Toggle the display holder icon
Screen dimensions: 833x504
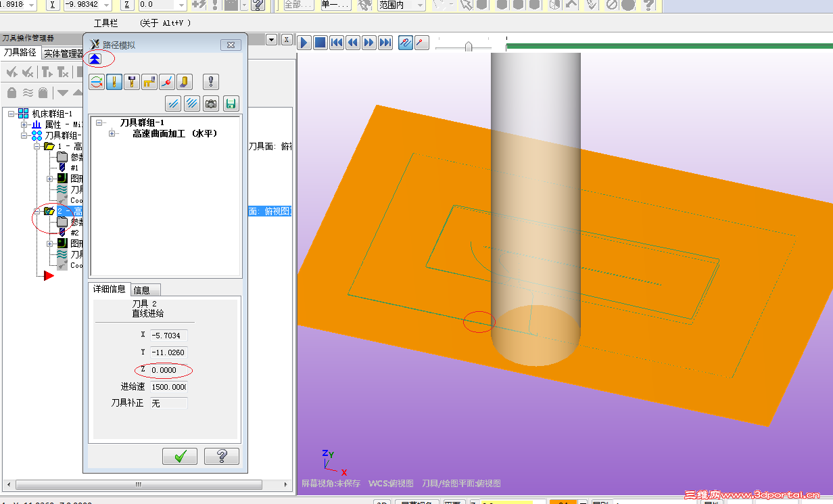click(x=133, y=82)
